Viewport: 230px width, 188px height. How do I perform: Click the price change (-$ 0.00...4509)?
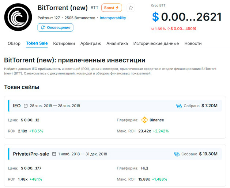click(182, 28)
